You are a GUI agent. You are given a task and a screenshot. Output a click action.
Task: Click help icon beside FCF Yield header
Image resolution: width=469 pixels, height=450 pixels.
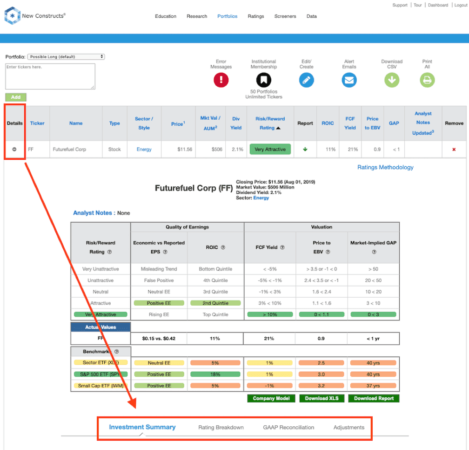(x=282, y=247)
